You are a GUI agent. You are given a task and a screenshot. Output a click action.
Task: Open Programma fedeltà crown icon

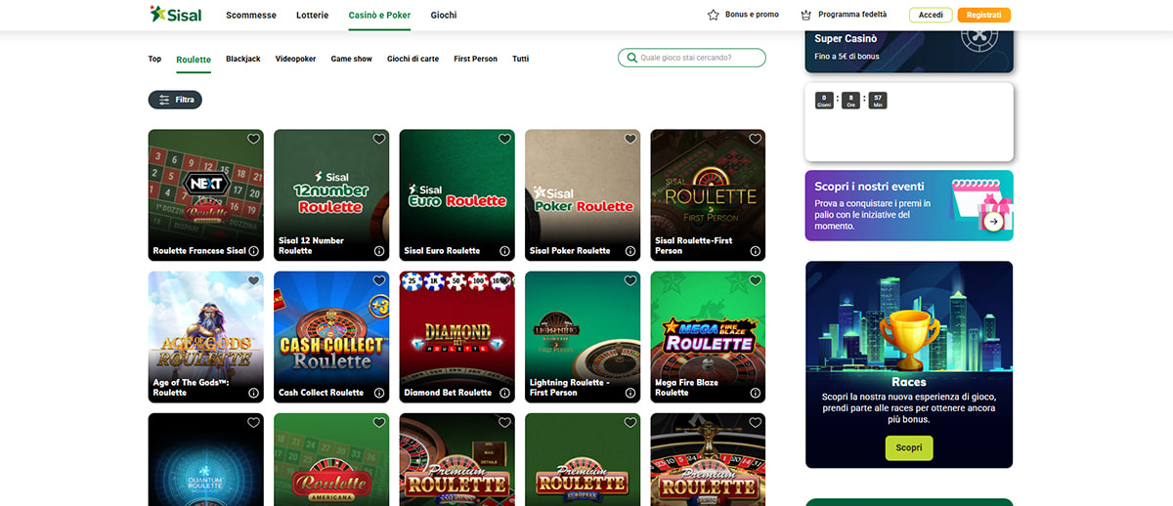click(805, 15)
